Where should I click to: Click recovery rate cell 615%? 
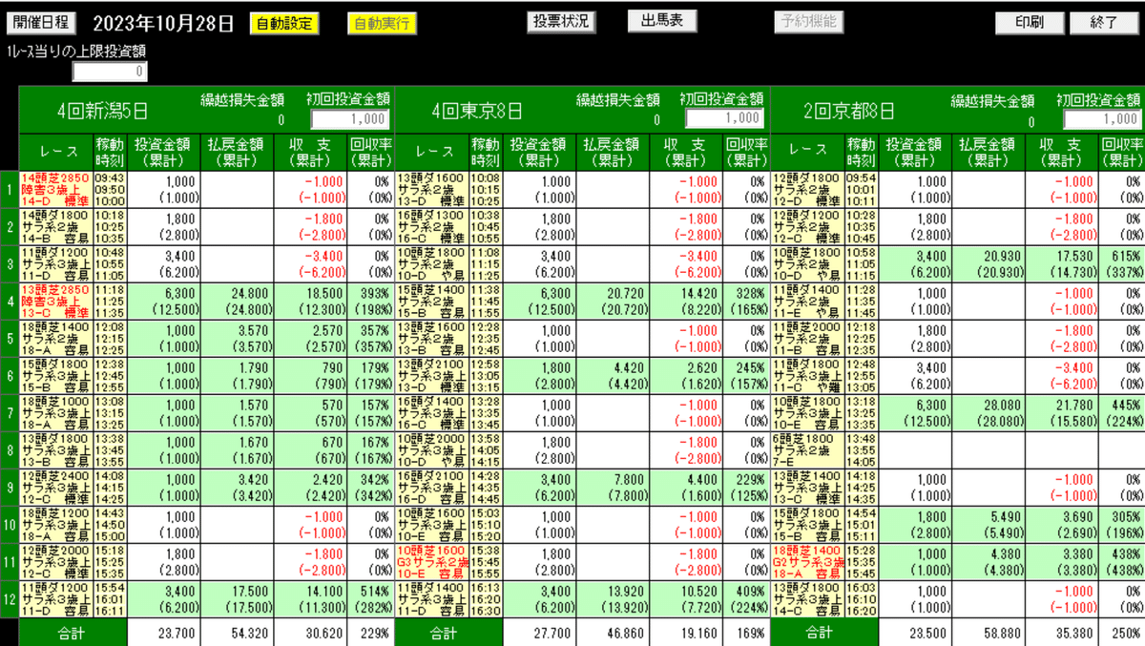tap(1122, 264)
